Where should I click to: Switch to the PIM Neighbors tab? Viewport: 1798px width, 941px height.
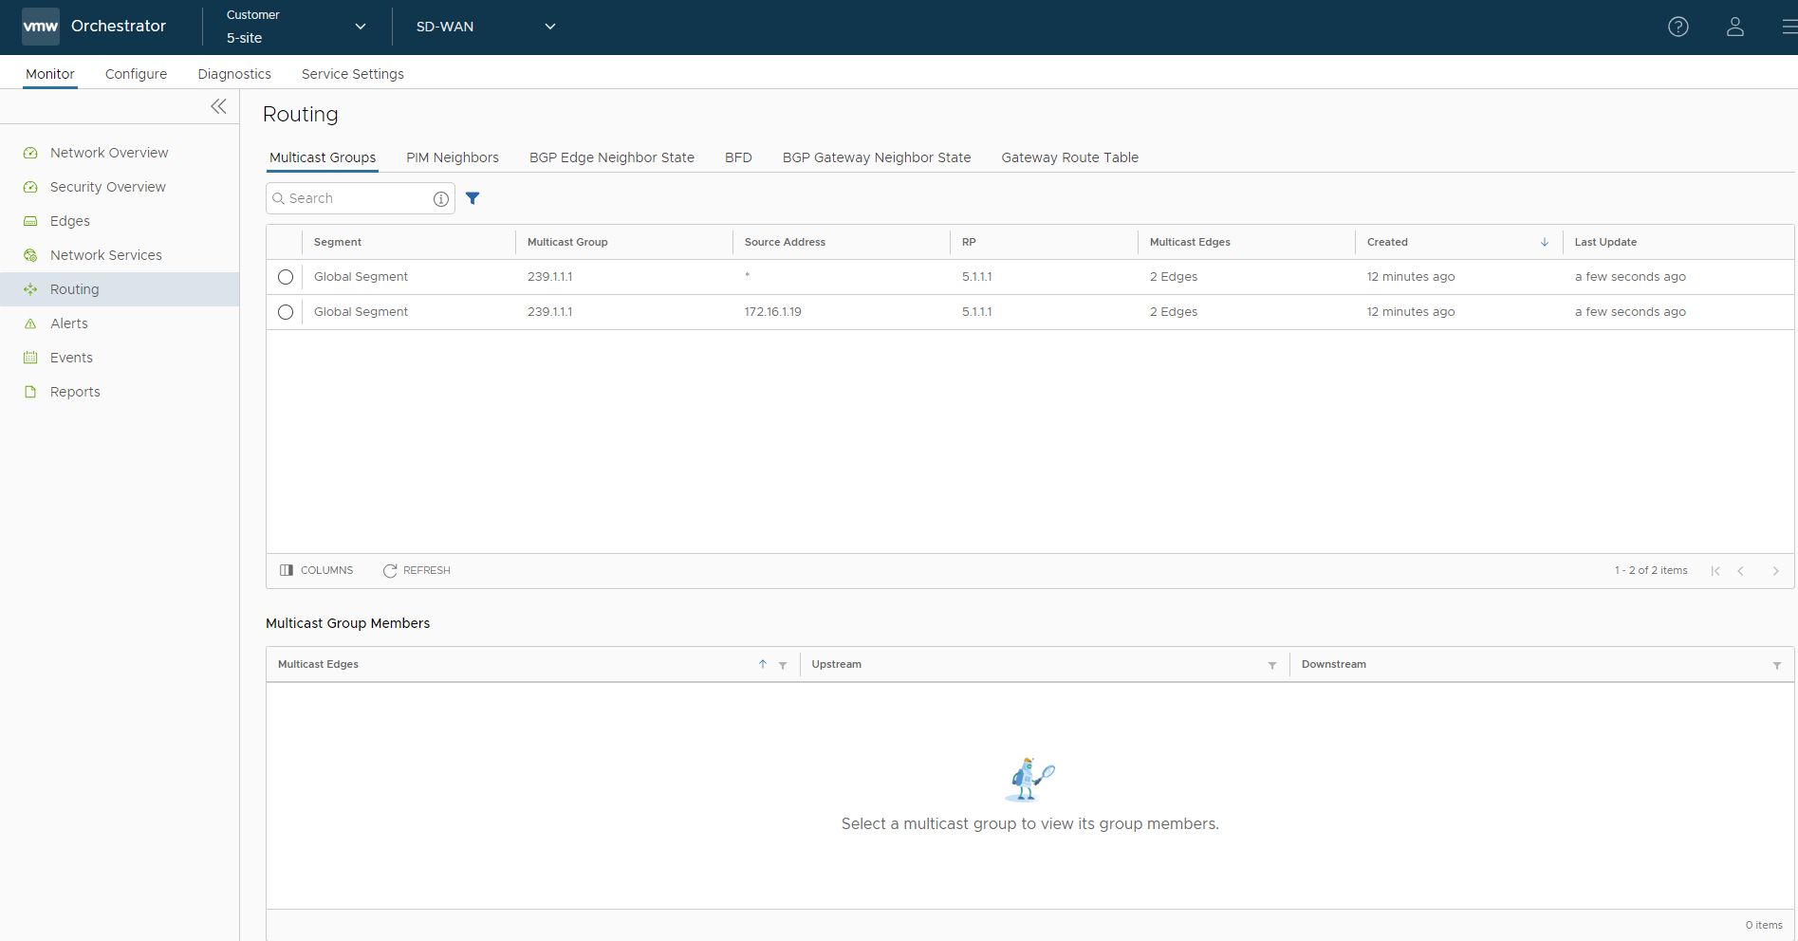tap(452, 157)
